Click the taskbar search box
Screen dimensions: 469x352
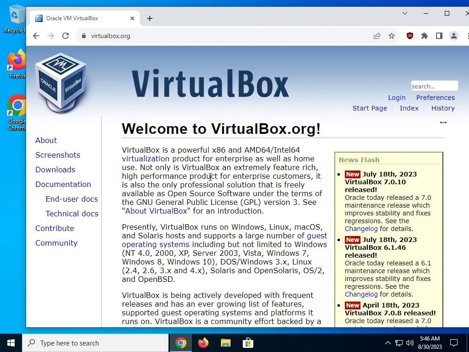click(x=95, y=343)
